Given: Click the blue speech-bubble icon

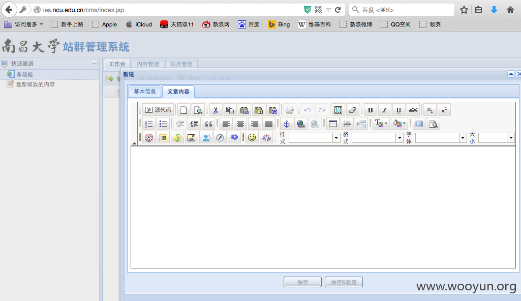Looking at the screenshot, I should pos(234,138).
